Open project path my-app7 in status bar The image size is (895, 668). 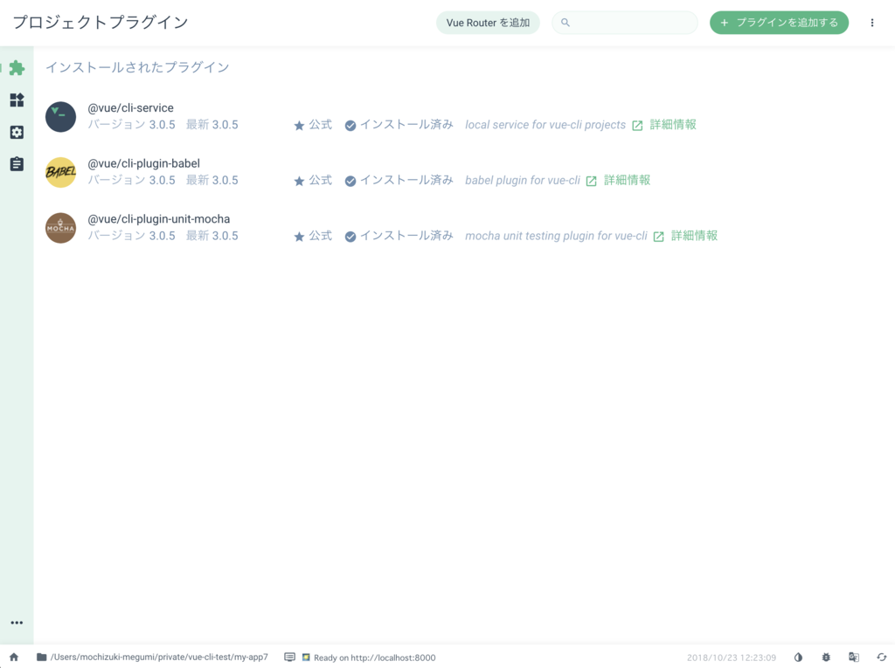tap(159, 658)
